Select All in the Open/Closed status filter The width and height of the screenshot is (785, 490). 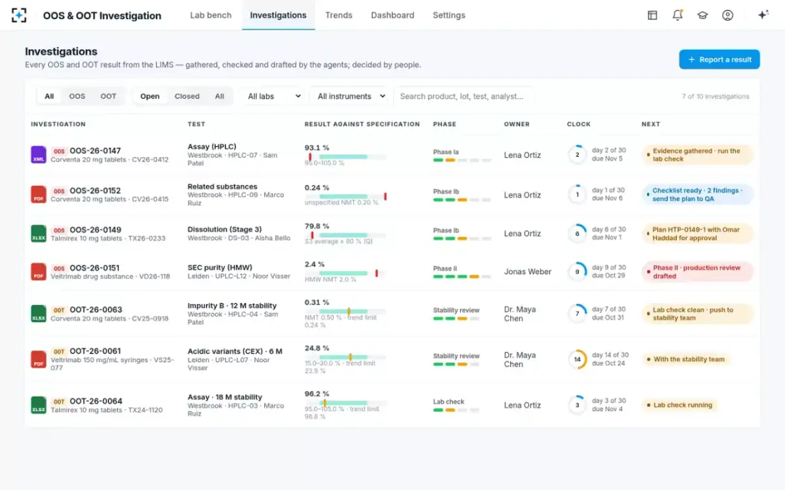220,96
